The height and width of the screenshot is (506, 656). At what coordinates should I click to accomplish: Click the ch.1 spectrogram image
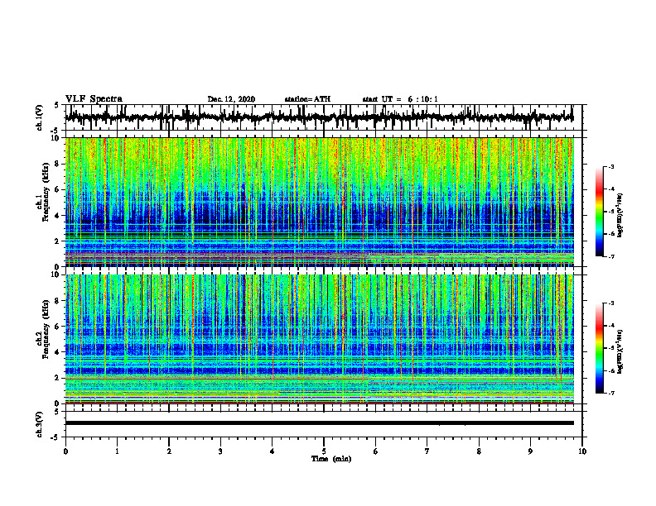[x=319, y=202]
